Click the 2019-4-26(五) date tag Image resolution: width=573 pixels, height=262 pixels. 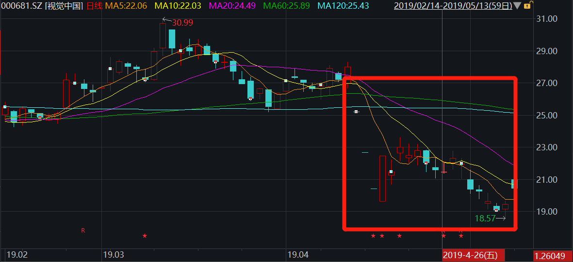[473, 255]
